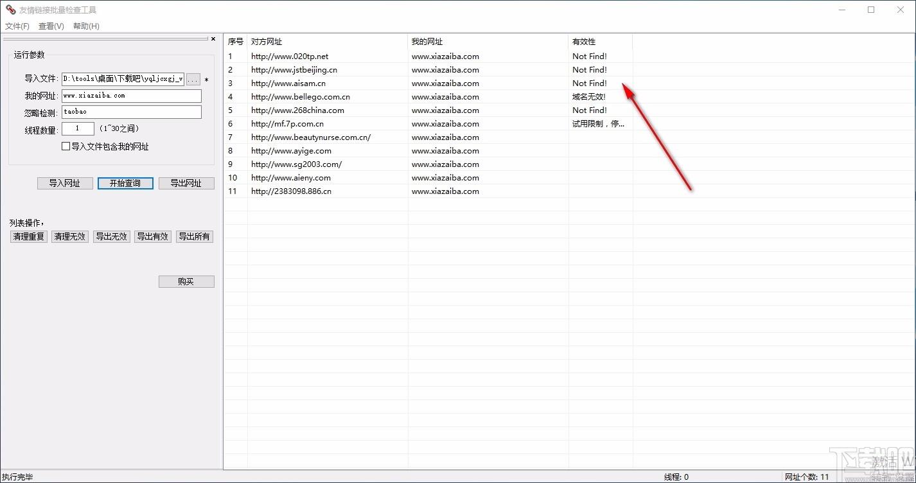The image size is (916, 483).
Task: Focus the 导入文件 path field
Action: pyautogui.click(x=123, y=79)
